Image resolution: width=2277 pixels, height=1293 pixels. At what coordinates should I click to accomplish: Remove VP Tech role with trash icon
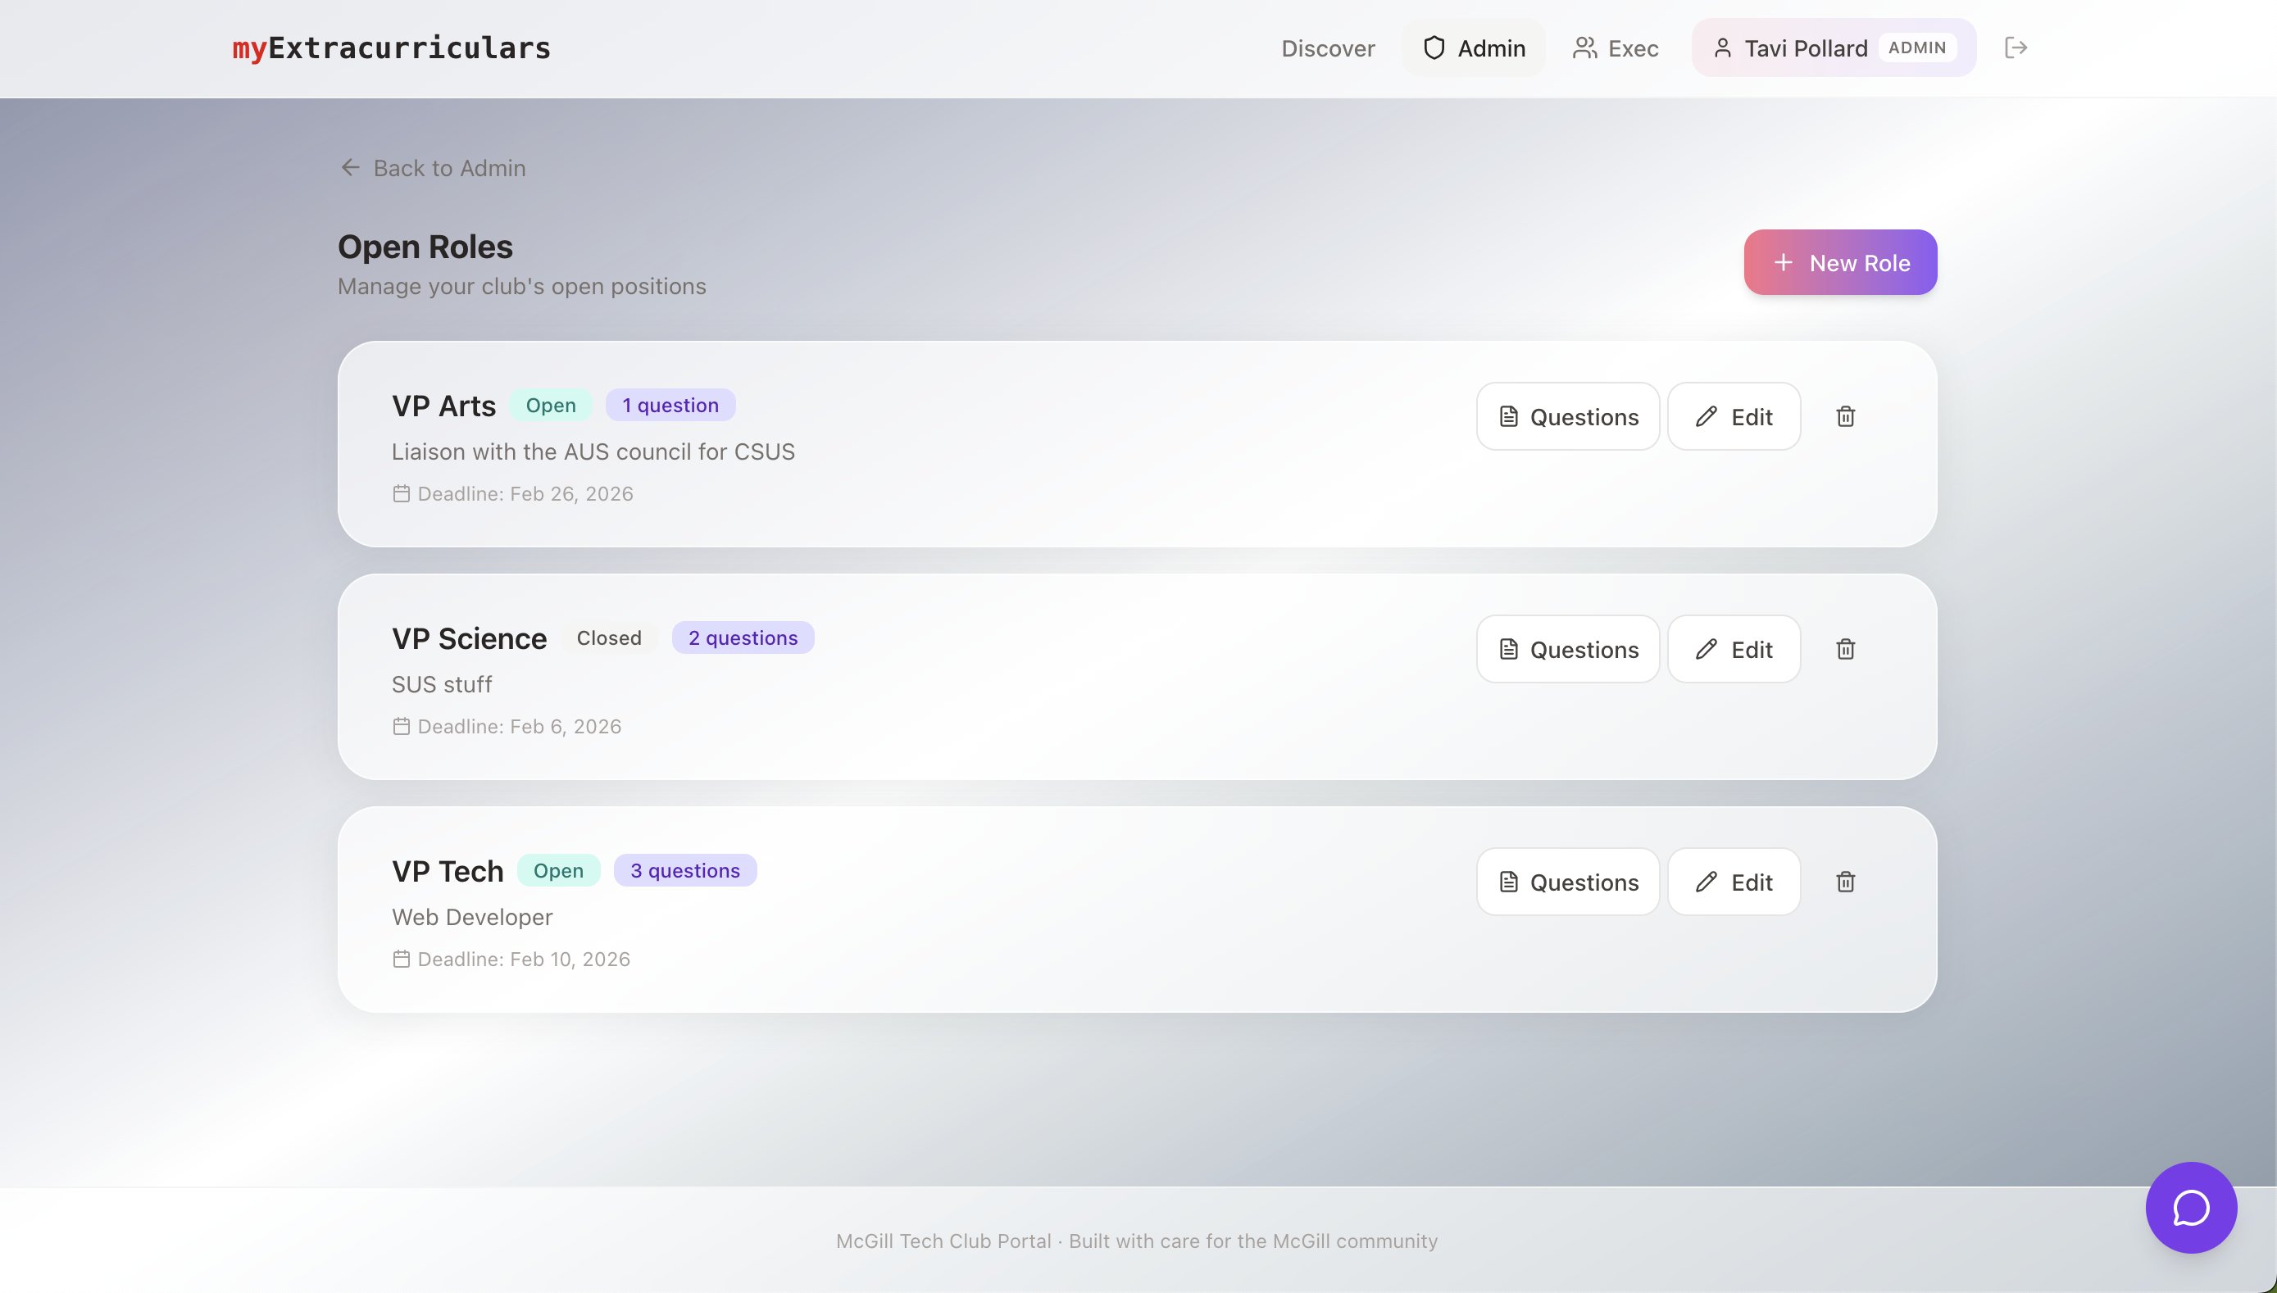tap(1845, 882)
